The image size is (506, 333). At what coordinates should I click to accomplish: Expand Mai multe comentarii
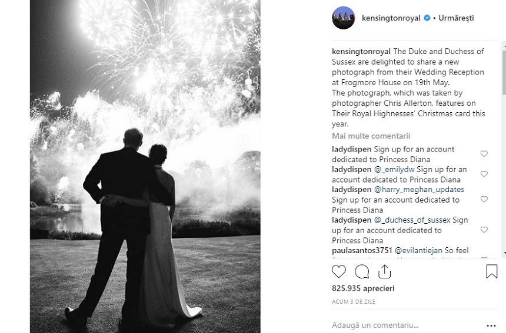[x=371, y=136]
